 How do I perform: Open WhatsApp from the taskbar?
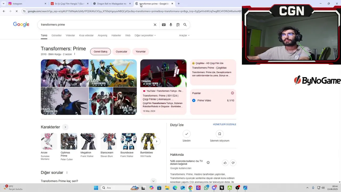point(206,188)
